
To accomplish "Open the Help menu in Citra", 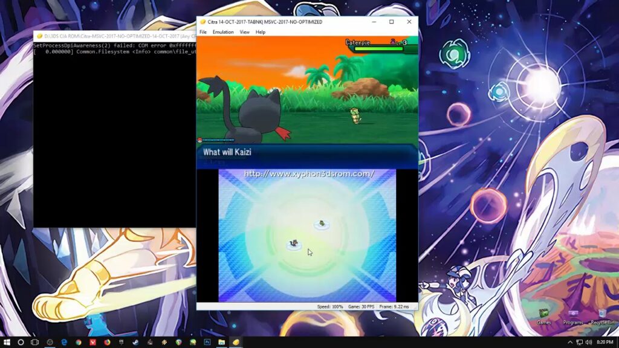I will 261,32.
